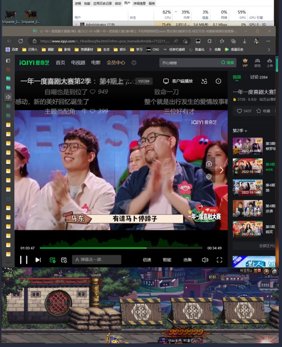Viewport: 282px width, 347px height.
Task: Open the 学习 bookmarks folder
Action: click(x=136, y=50)
